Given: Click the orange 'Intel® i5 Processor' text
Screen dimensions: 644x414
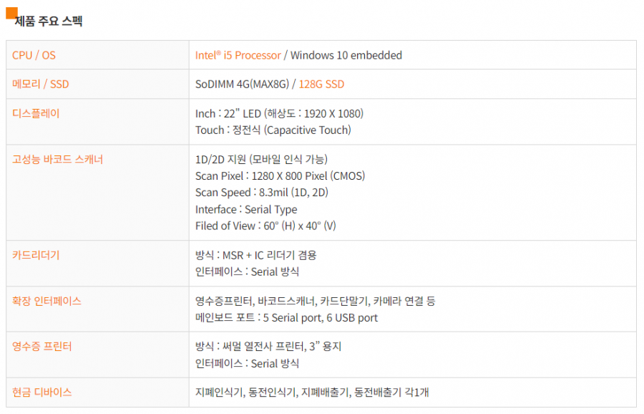Looking at the screenshot, I should pyautogui.click(x=238, y=55).
